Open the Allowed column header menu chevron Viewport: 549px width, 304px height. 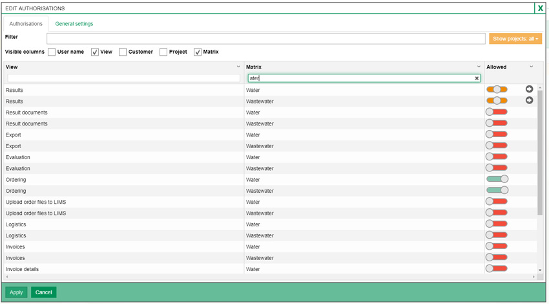[x=531, y=67]
